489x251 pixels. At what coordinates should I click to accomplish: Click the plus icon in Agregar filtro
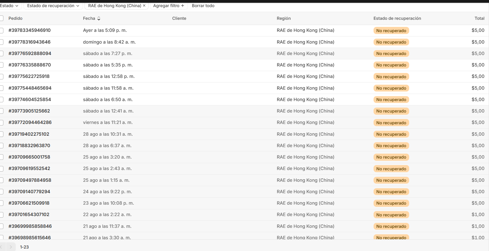pyautogui.click(x=183, y=6)
